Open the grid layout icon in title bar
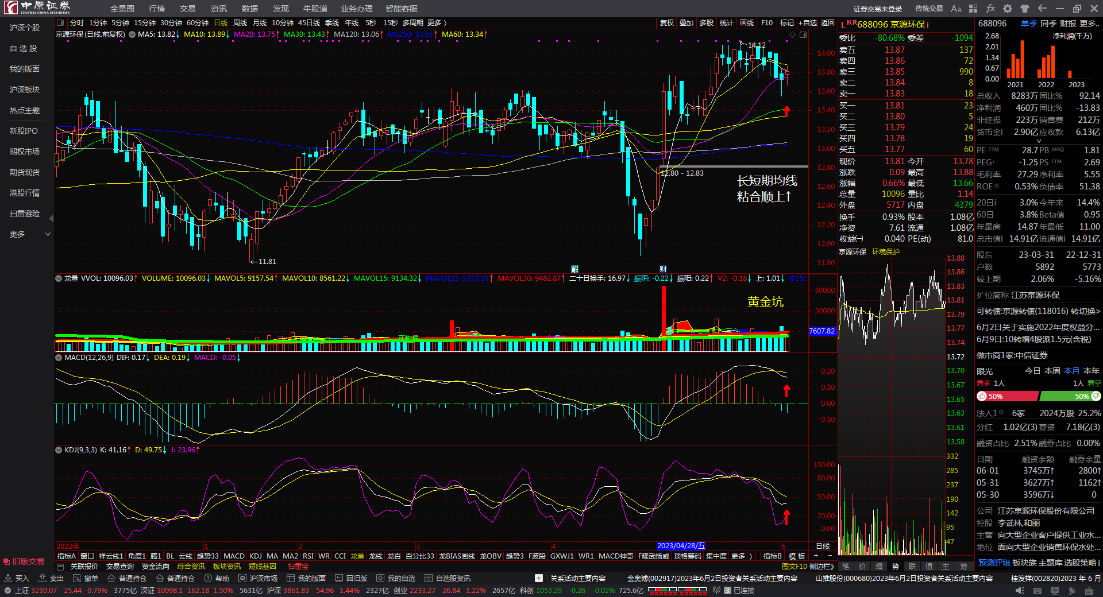 click(973, 9)
